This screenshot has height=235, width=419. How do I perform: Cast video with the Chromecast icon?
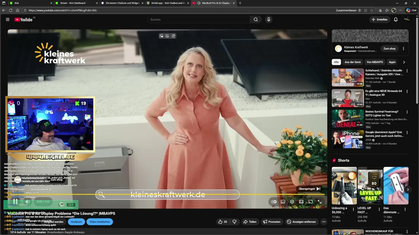310,202
